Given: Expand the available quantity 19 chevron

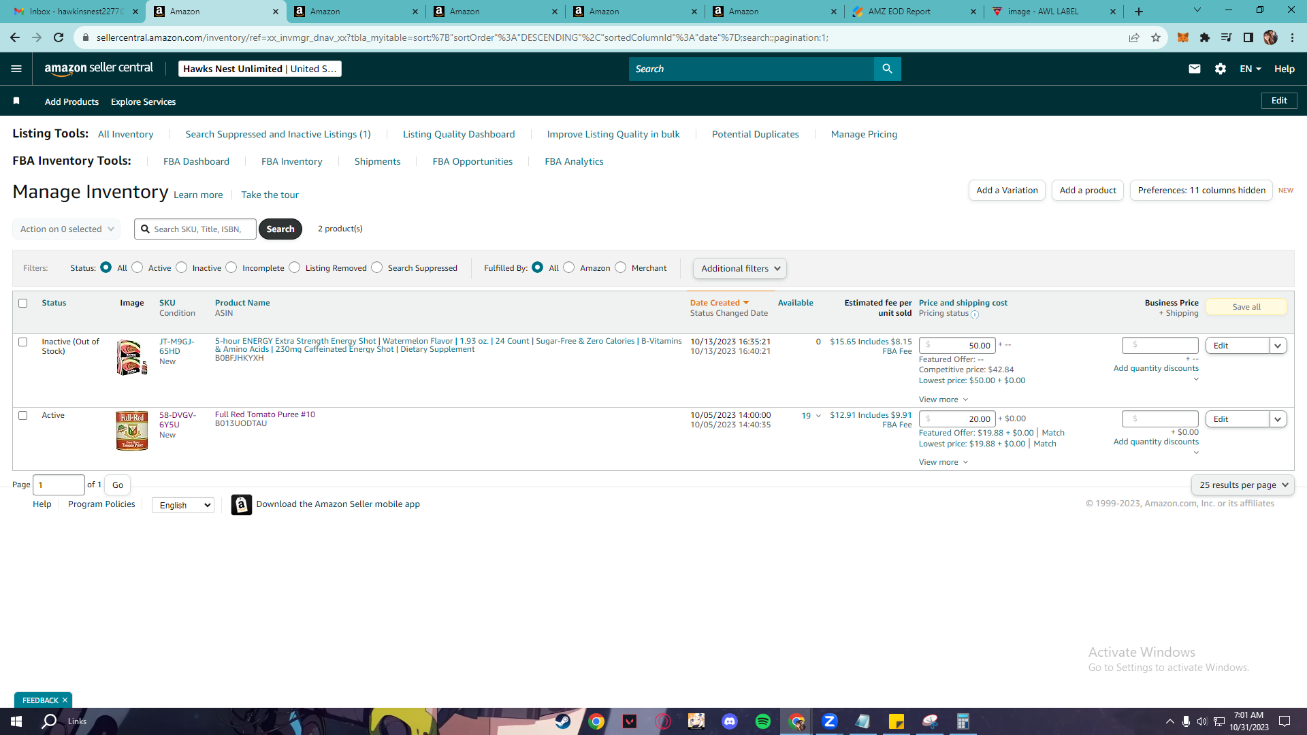Looking at the screenshot, I should (x=818, y=416).
